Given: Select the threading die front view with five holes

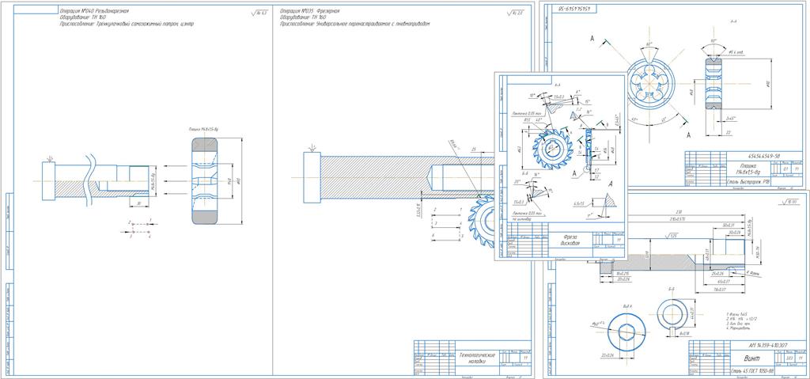Looking at the screenshot, I should pyautogui.click(x=650, y=83).
